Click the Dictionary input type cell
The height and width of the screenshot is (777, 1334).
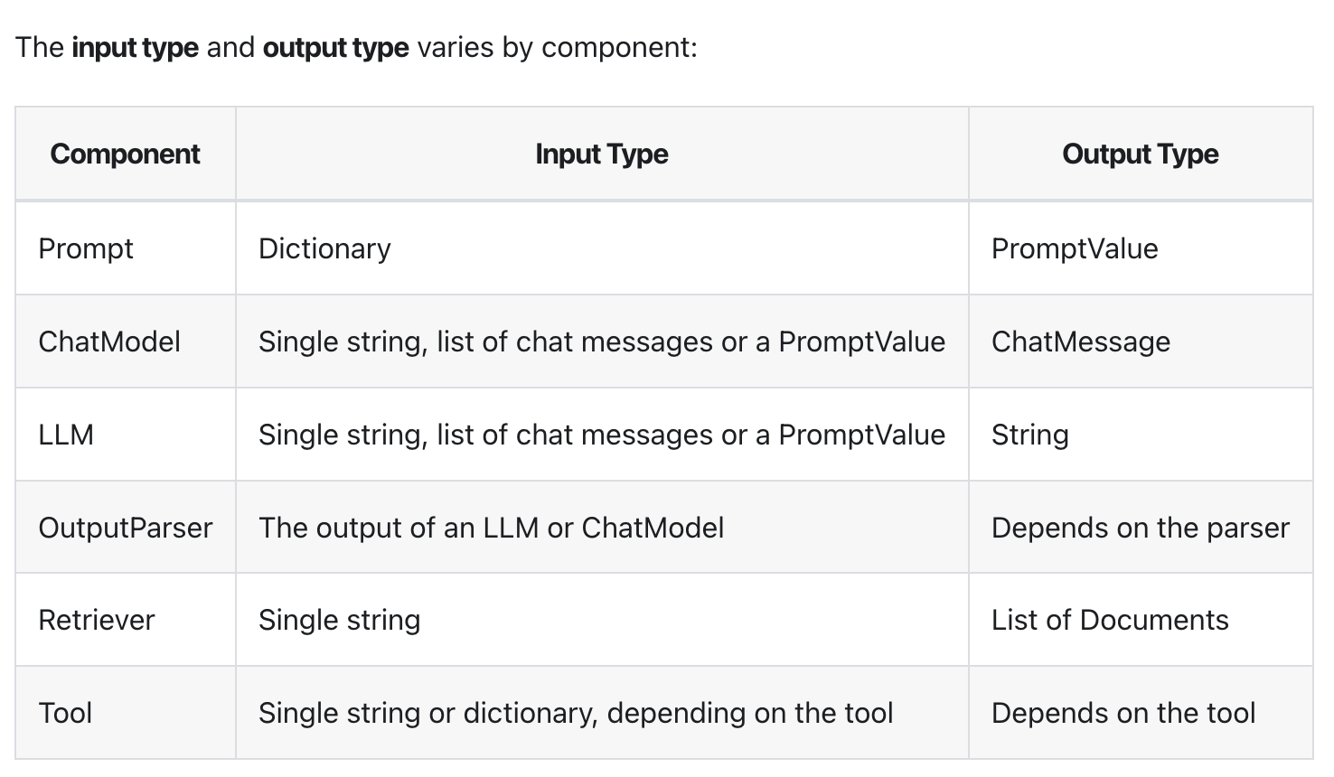click(x=324, y=248)
